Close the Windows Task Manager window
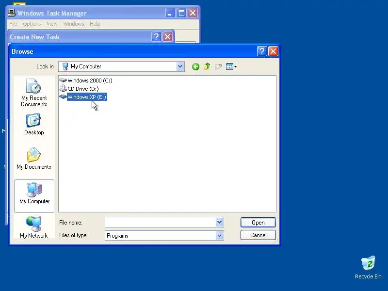 click(x=193, y=13)
